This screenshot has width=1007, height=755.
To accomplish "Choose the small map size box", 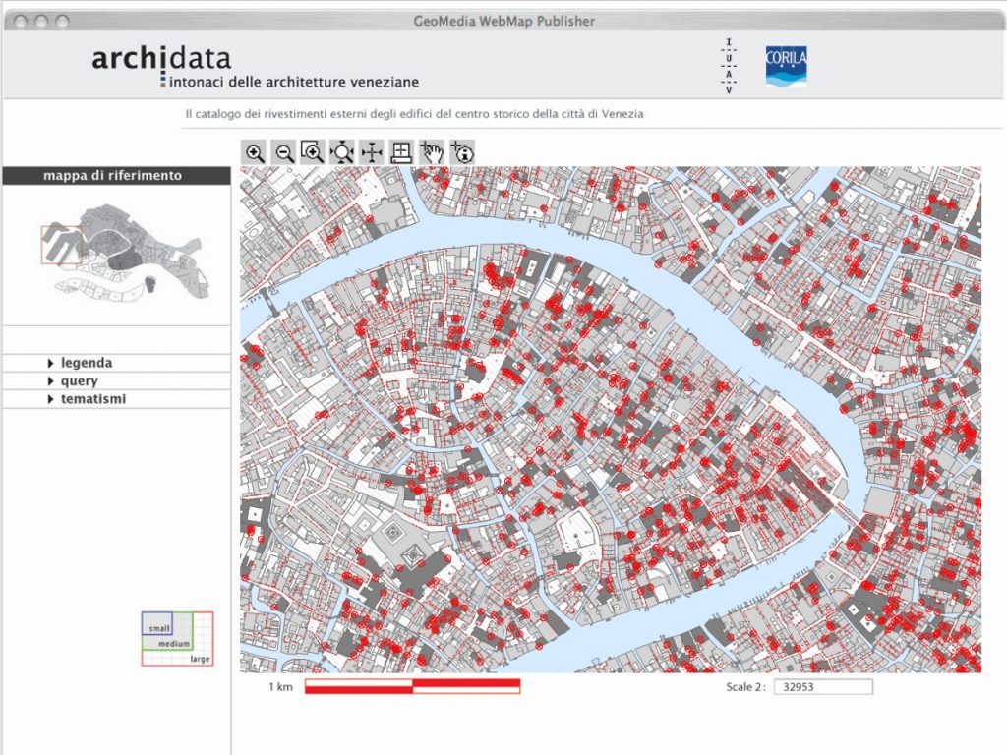I will pos(159,627).
